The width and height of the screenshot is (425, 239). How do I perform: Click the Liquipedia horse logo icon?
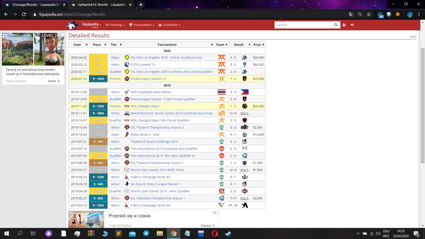pyautogui.click(x=72, y=25)
